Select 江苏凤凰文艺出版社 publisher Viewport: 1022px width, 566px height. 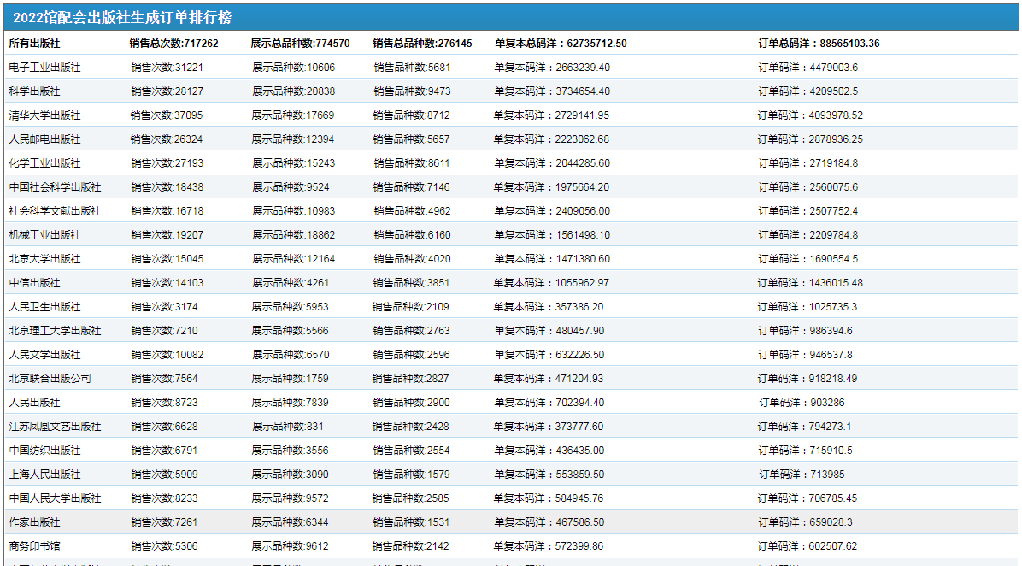coord(55,427)
